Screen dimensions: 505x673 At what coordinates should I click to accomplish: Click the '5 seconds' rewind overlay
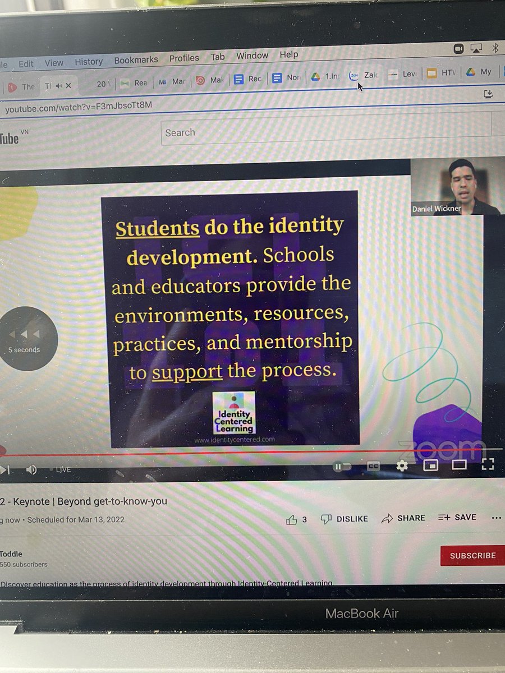[x=25, y=339]
